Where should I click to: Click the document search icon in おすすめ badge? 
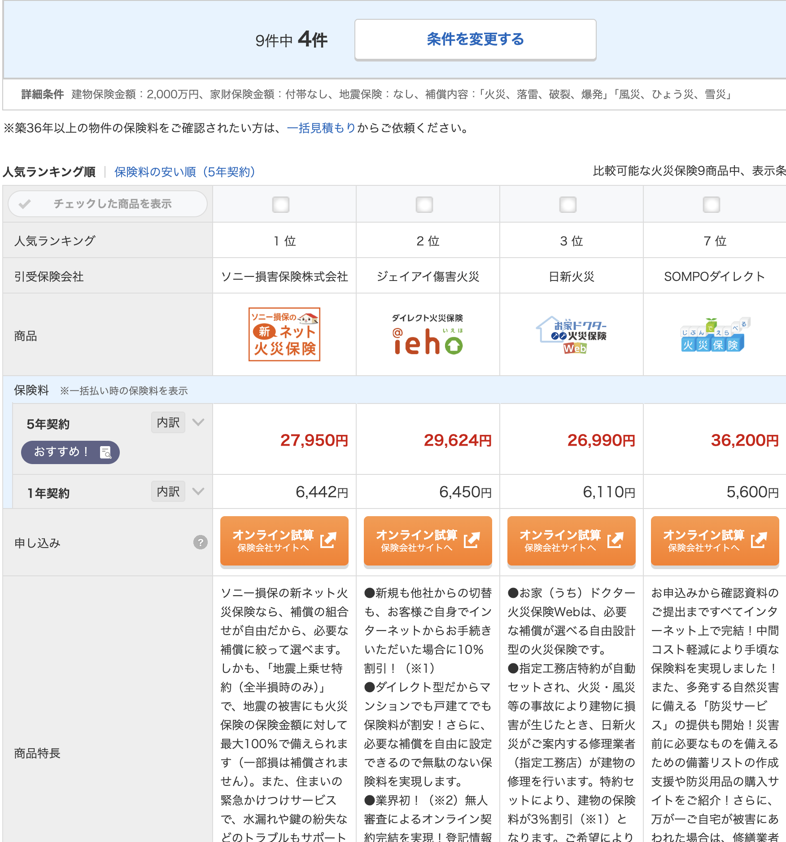click(105, 452)
